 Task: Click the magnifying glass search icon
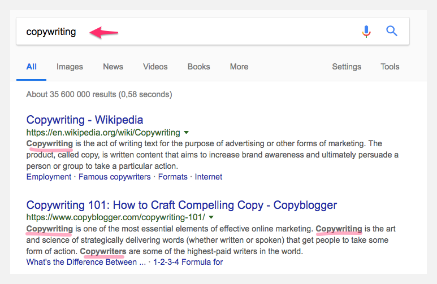(392, 31)
